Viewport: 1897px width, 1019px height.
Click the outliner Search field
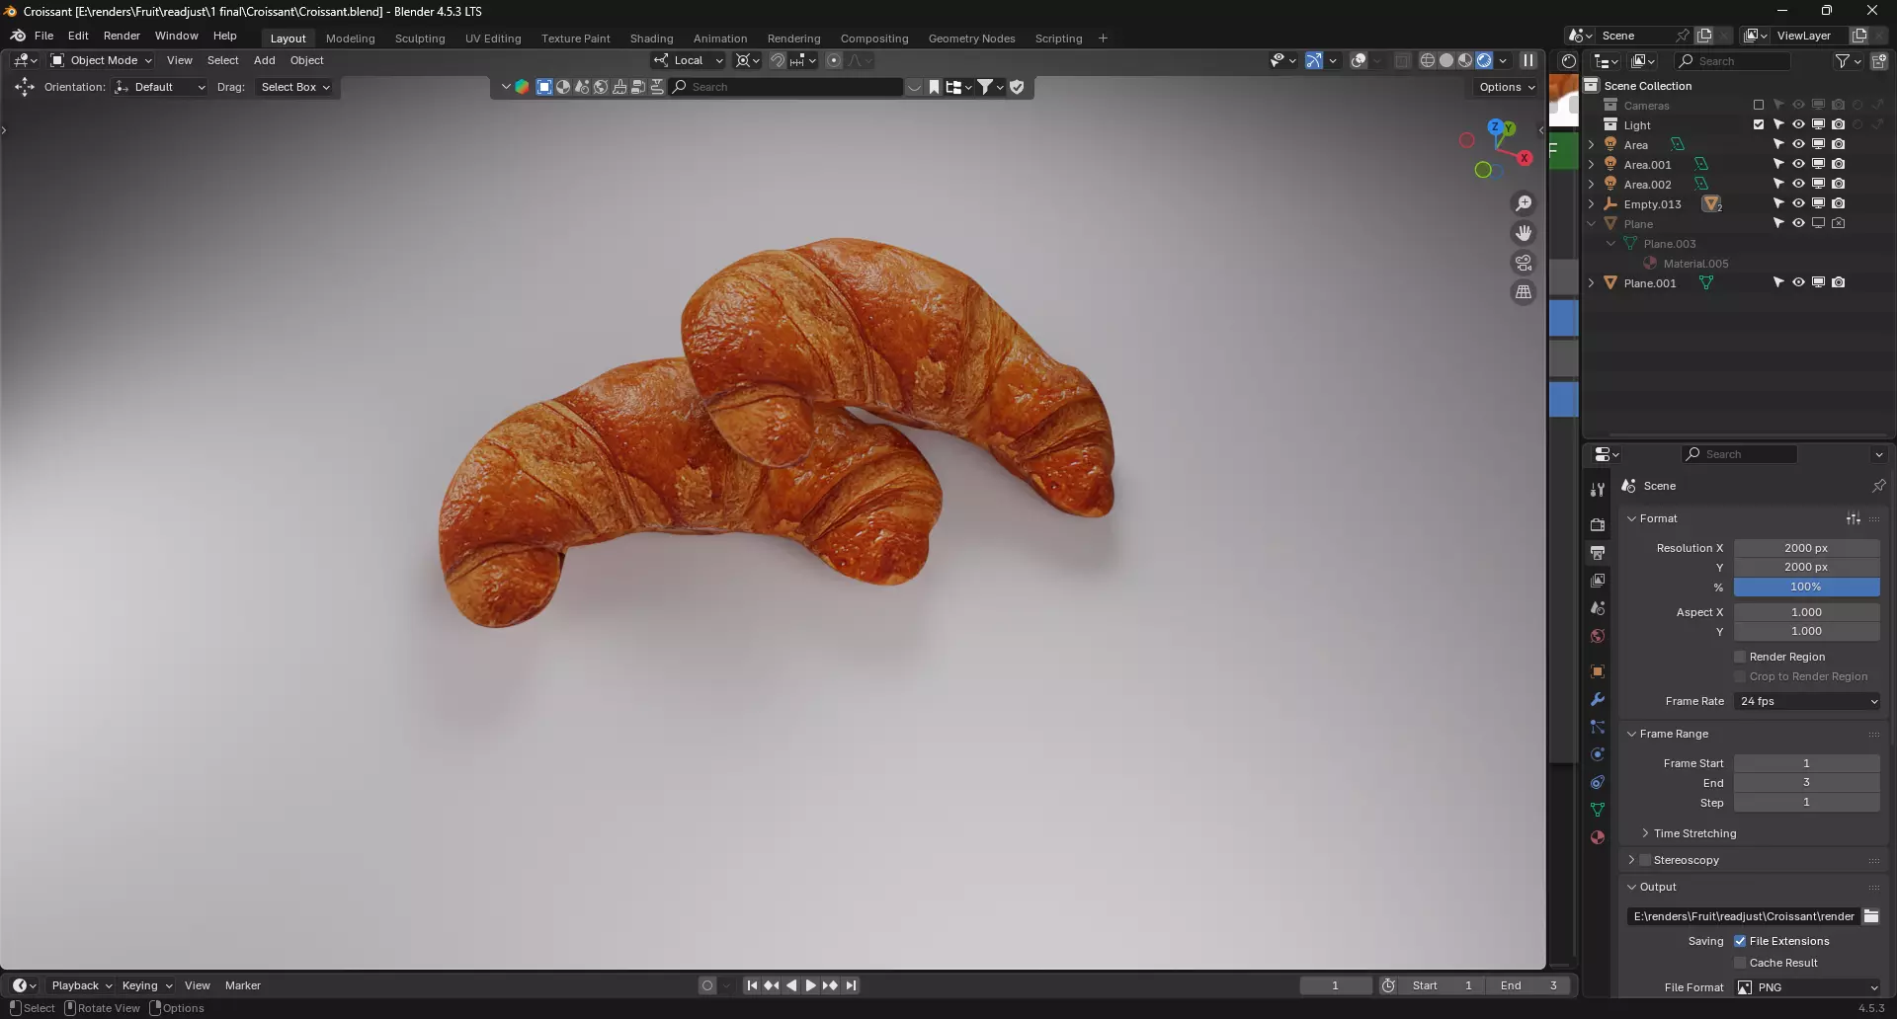click(1733, 61)
